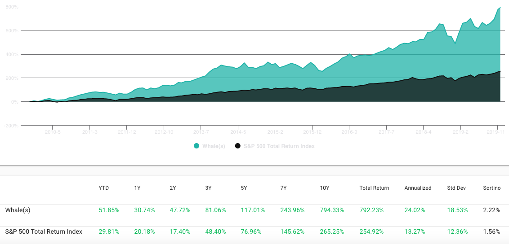Screen dimensions: 509x244
Task: Toggle the Whale(s) series in the legend
Action: pos(210,146)
